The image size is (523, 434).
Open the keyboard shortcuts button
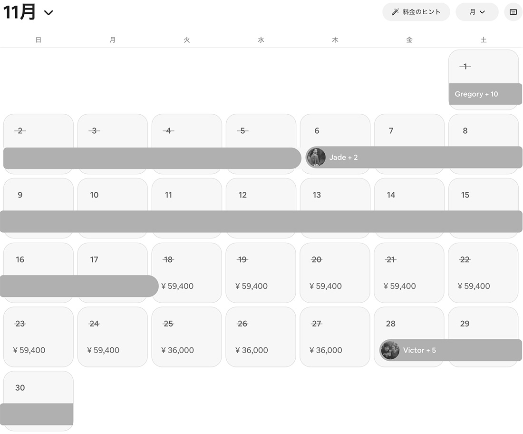[513, 12]
